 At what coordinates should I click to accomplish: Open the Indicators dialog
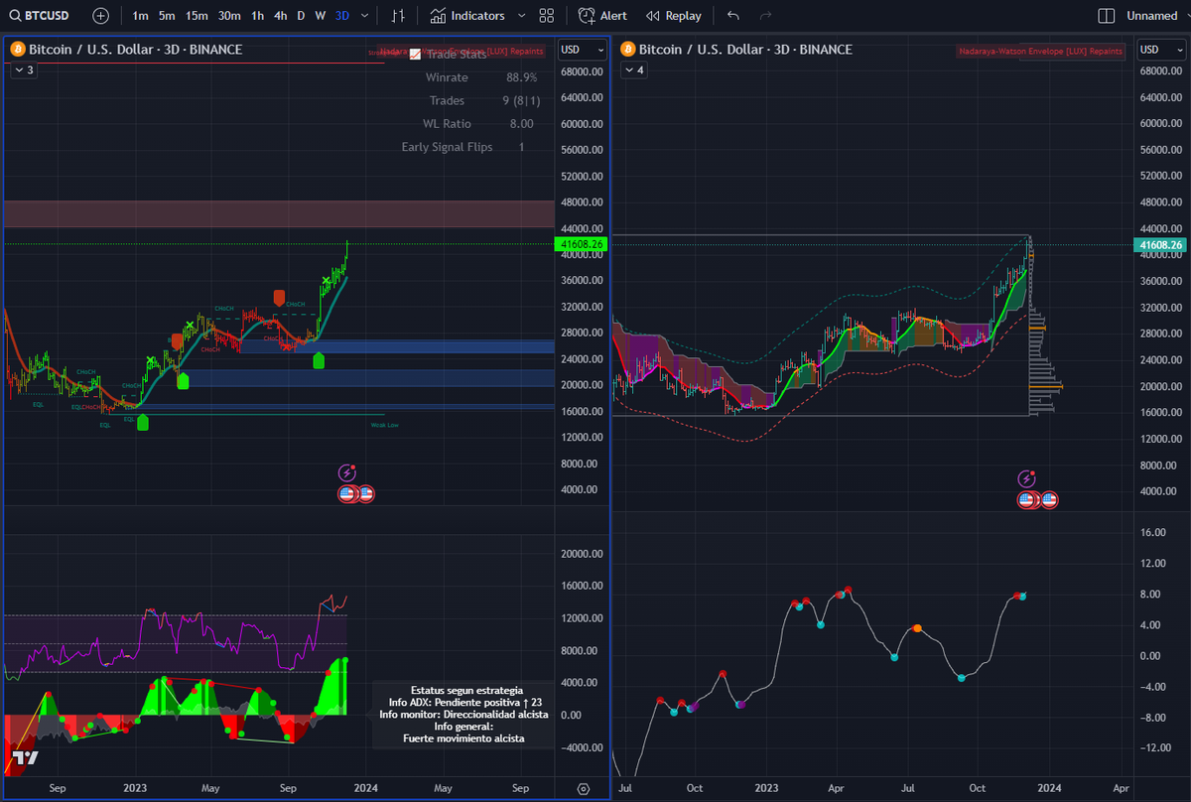467,16
